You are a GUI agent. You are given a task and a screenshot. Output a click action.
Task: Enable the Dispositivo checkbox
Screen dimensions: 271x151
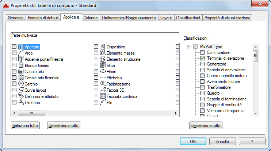coord(96,47)
